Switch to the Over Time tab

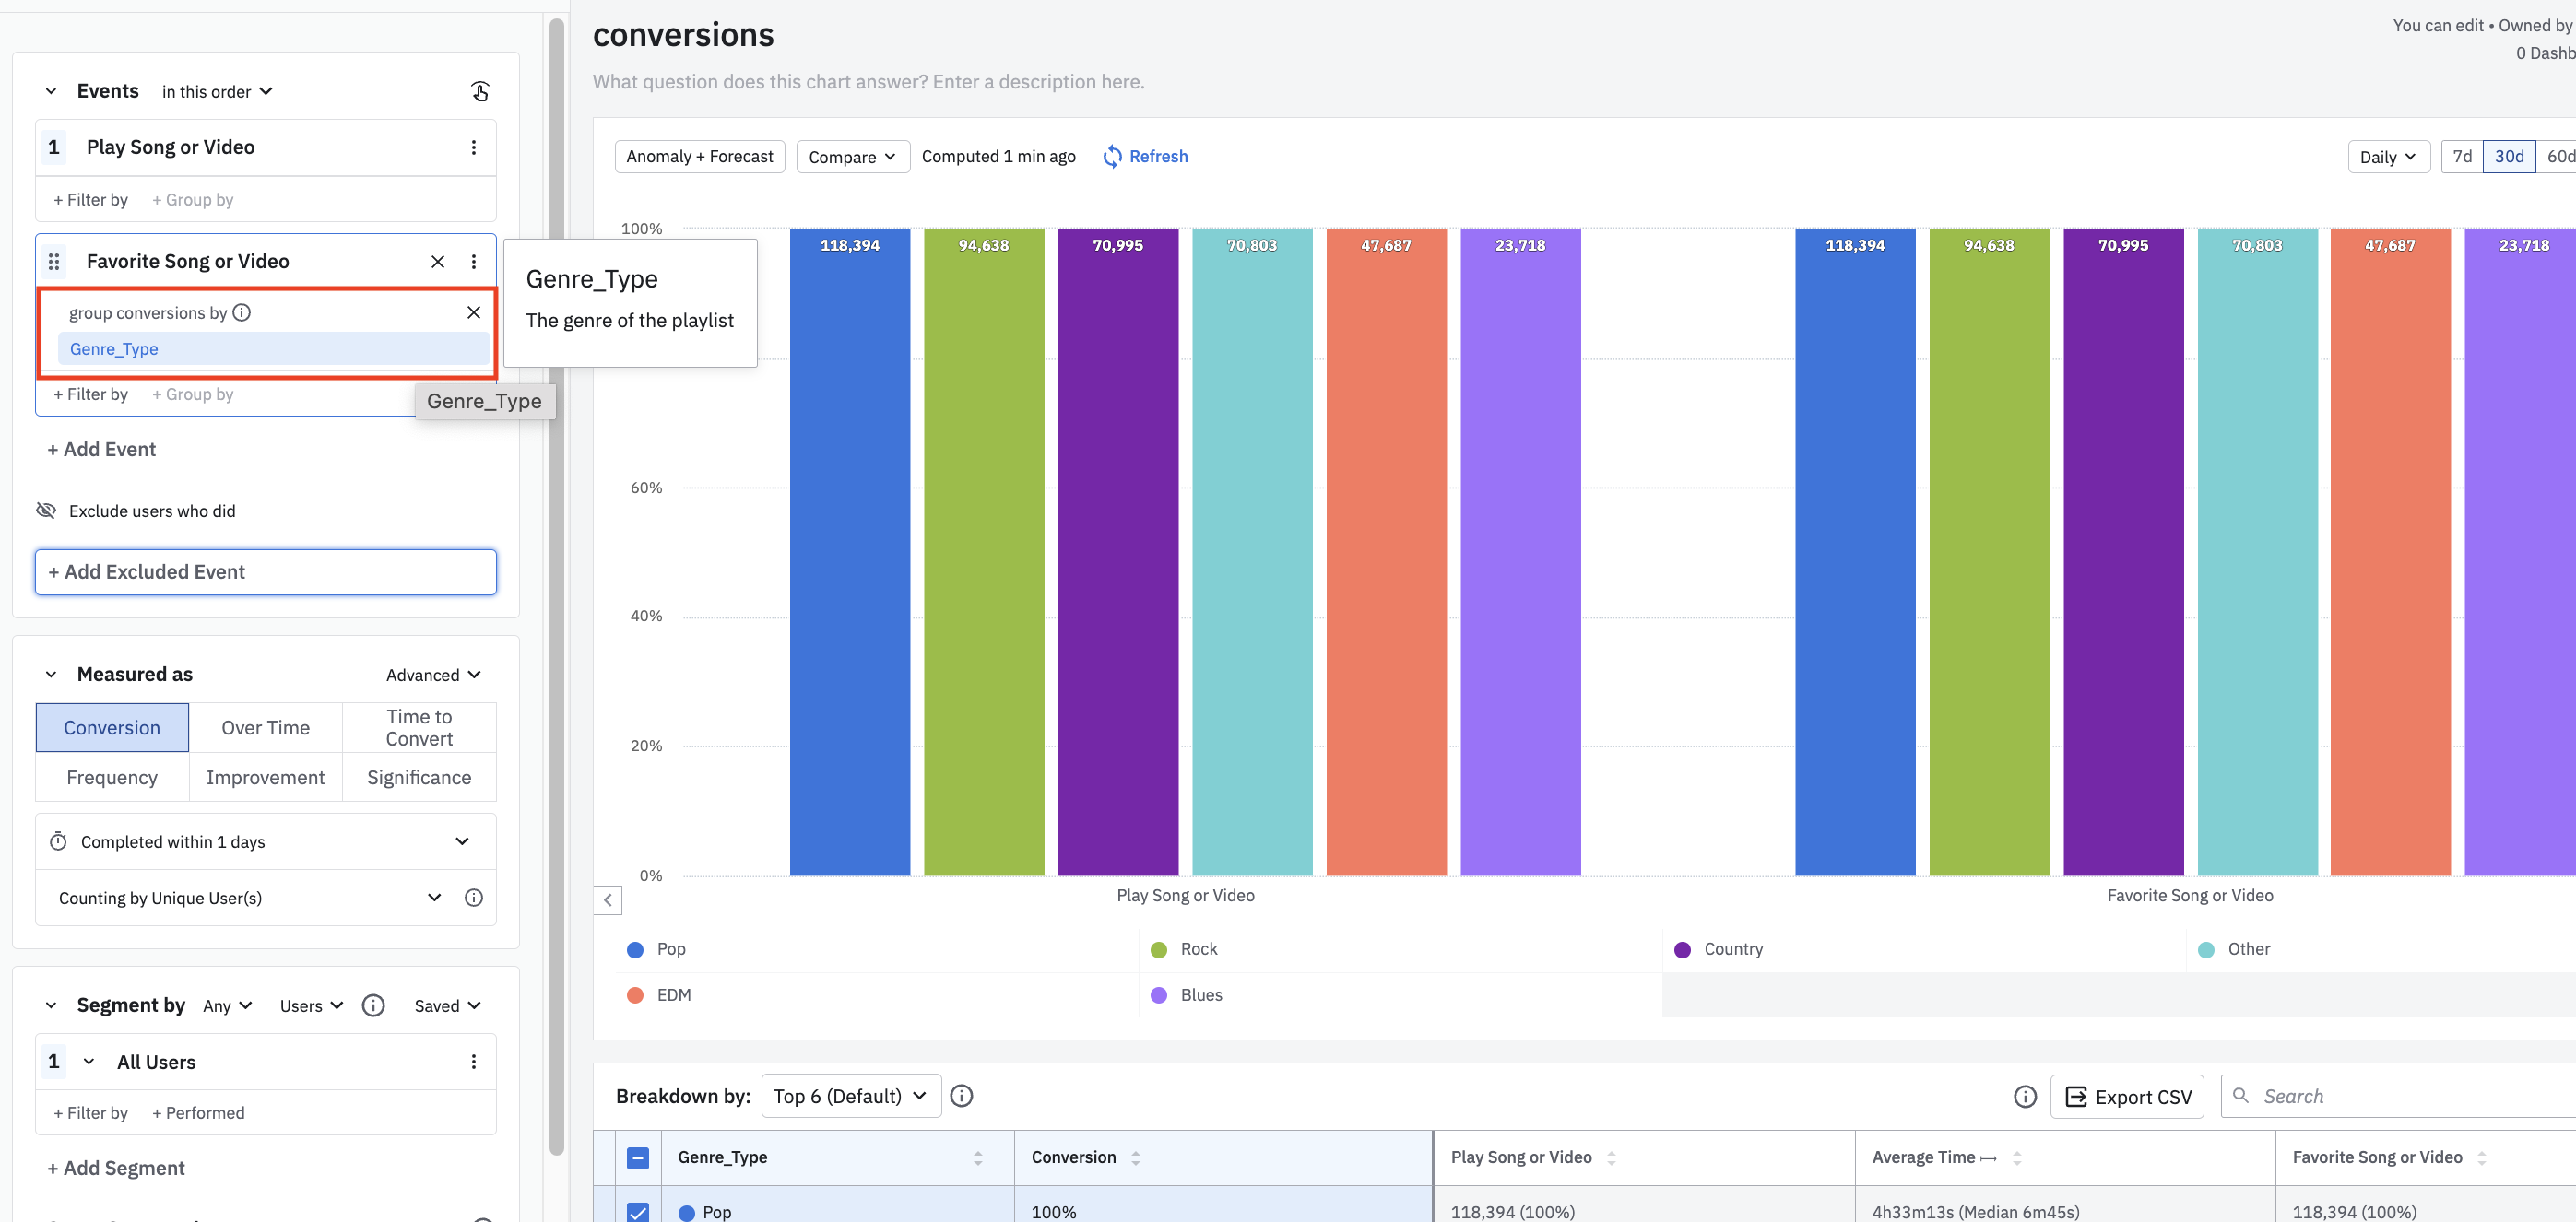click(x=265, y=727)
